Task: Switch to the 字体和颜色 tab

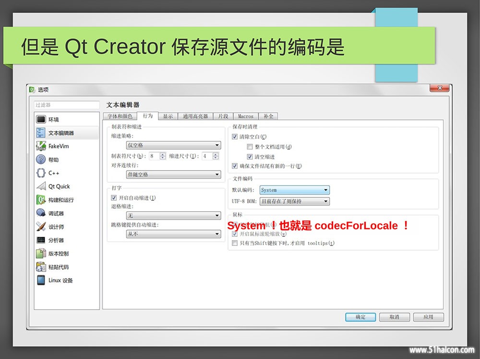Action: 120,116
